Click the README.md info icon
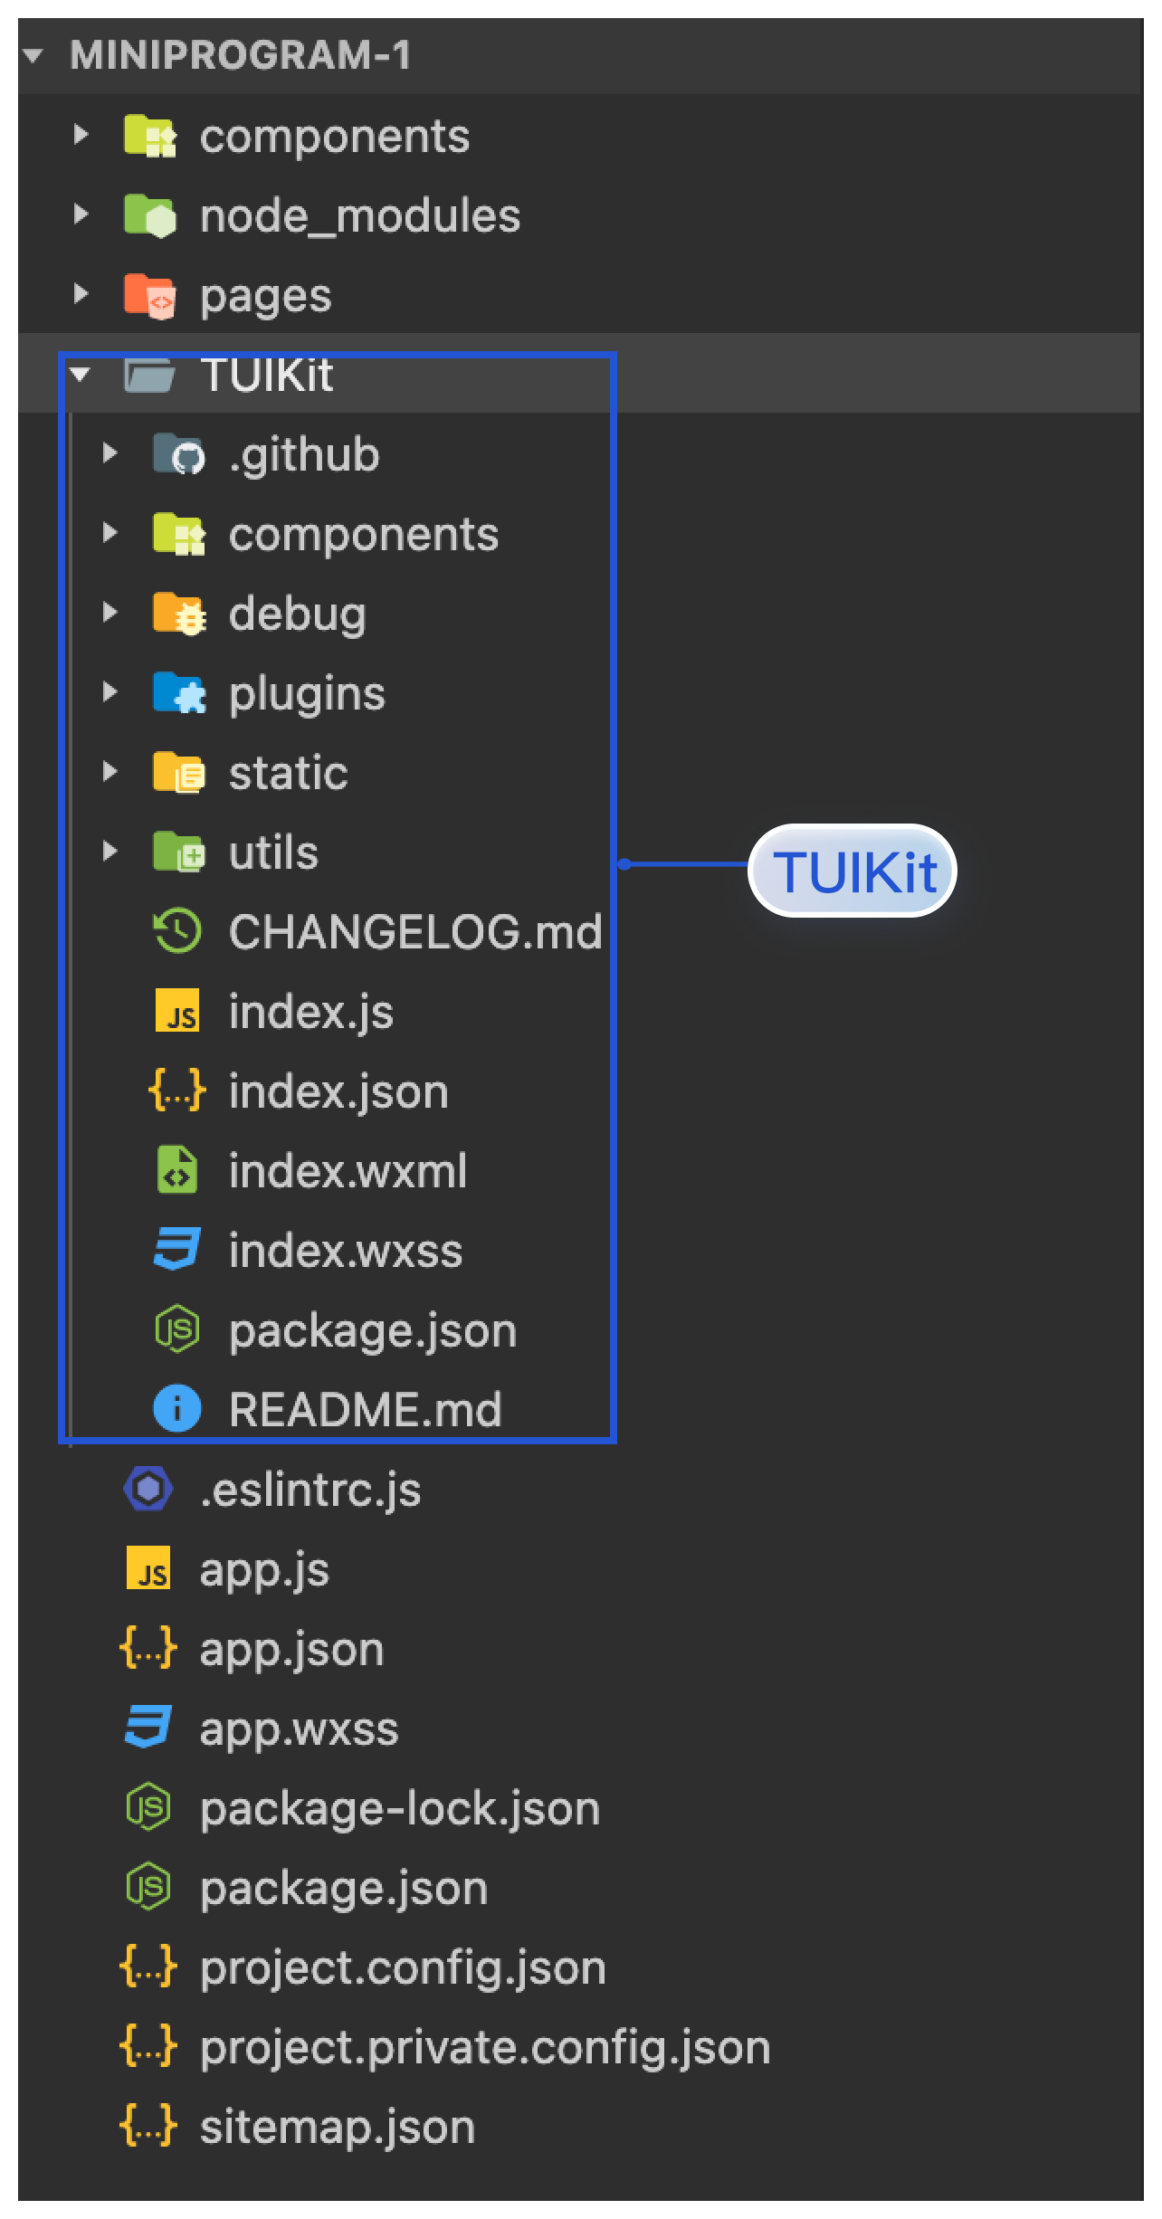This screenshot has width=1162, height=2219. [177, 1409]
